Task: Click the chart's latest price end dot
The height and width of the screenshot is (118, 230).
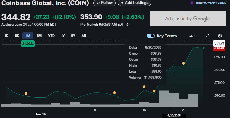Action: [x=203, y=48]
